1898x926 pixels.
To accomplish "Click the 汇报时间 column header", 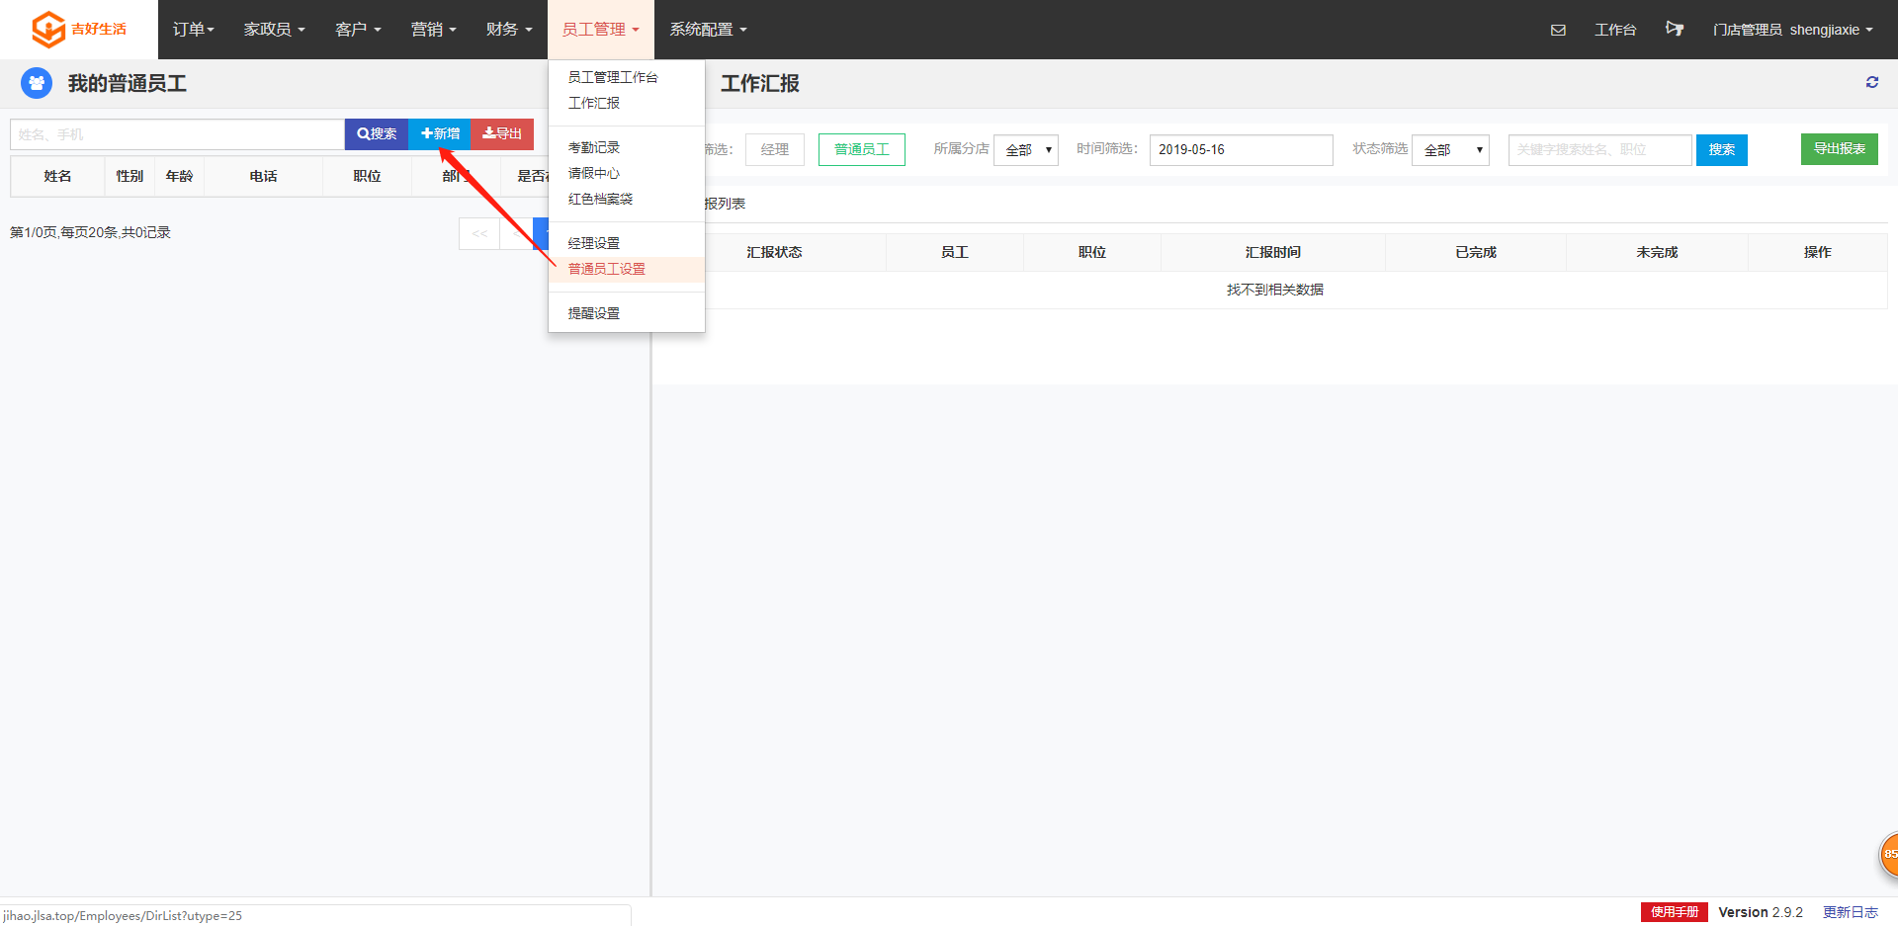I will [x=1273, y=252].
